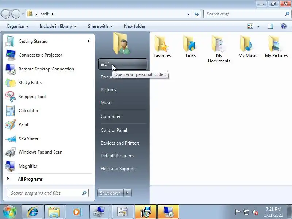
Task: Launch Sticky Notes
Action: tap(49, 83)
